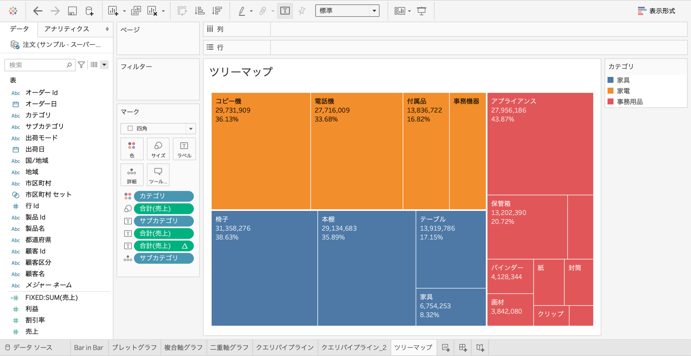
Task: Add a new data source from toolbar
Action: pos(89,11)
